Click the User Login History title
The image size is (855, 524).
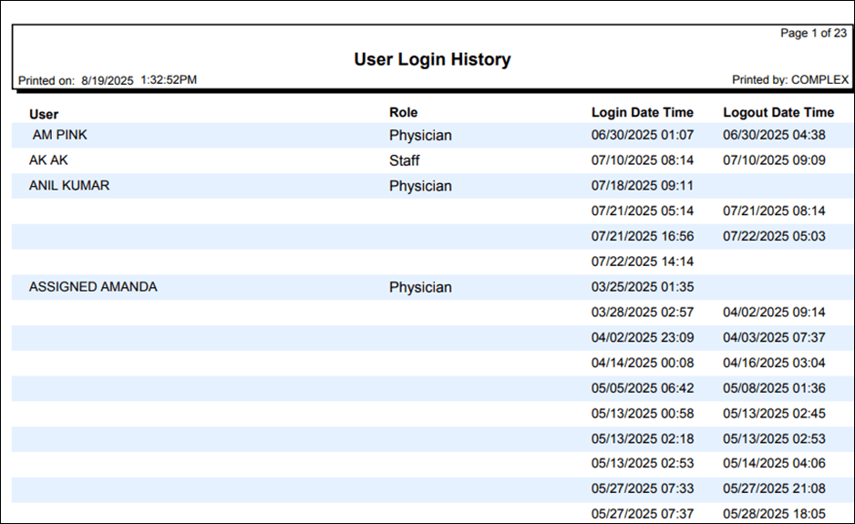[432, 60]
